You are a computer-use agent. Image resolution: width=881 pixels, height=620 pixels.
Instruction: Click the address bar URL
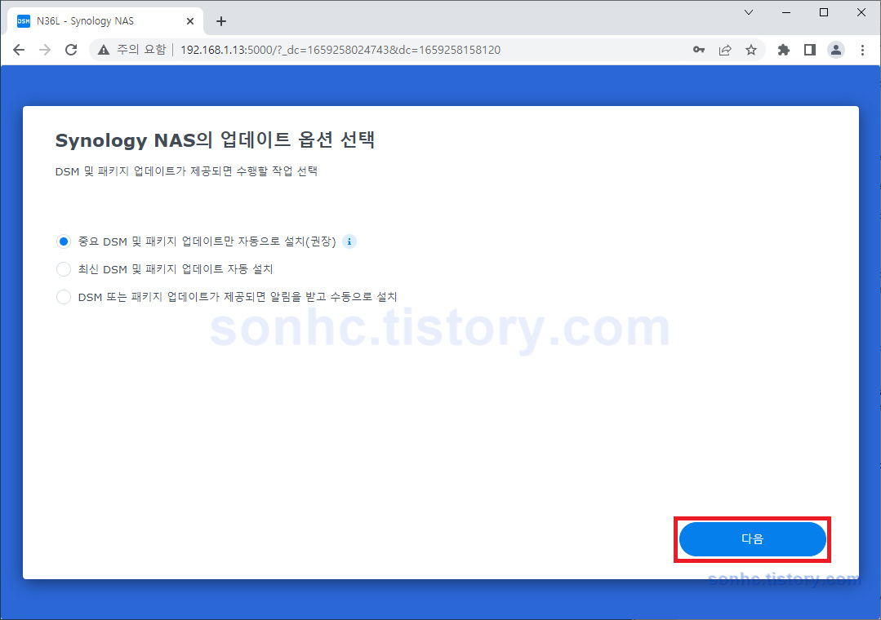pyautogui.click(x=340, y=50)
